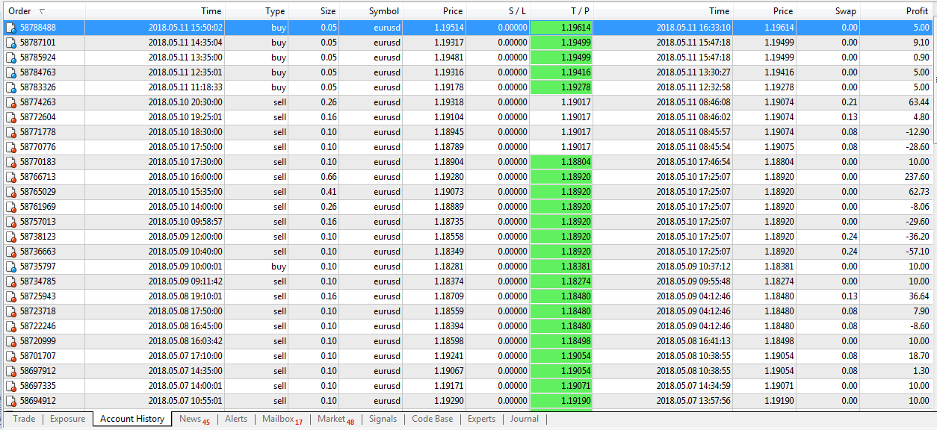This screenshot has width=937, height=430.
Task: Click the sell order icon next to 58770776
Action: 11,147
